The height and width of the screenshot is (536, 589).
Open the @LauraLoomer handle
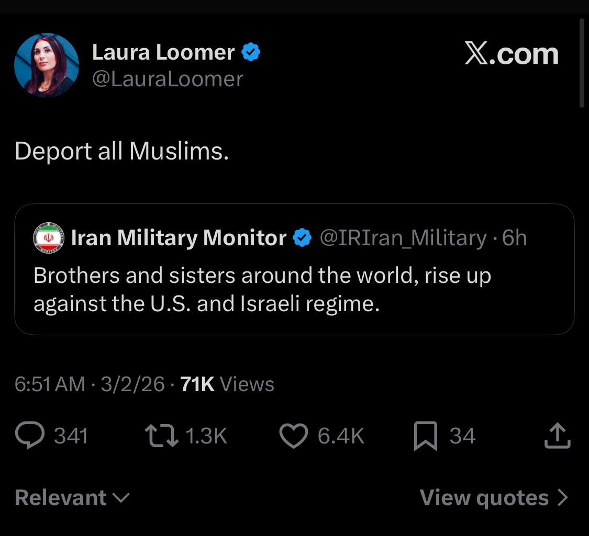[x=168, y=79]
